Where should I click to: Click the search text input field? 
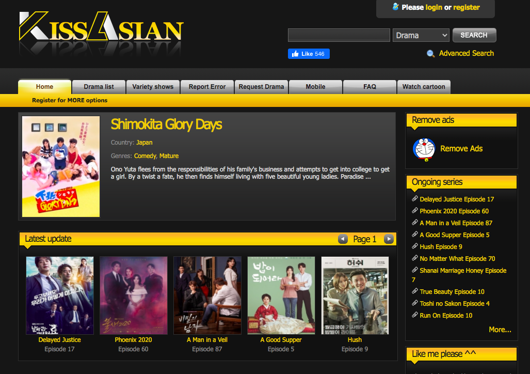[x=339, y=35]
